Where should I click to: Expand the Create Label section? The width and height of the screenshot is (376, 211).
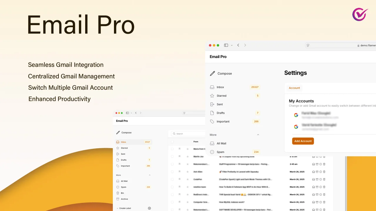click(x=117, y=208)
